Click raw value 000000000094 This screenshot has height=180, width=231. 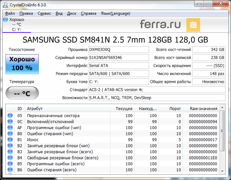(203, 122)
